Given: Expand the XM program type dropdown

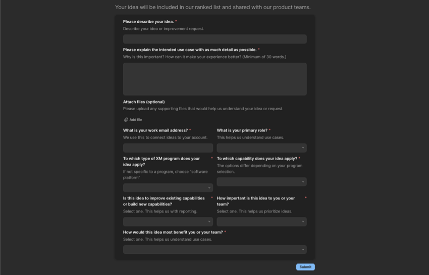Looking at the screenshot, I should pos(168,188).
